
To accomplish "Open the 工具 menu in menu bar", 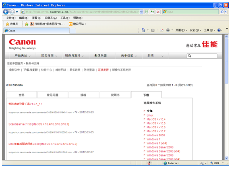I will coord(65,18).
